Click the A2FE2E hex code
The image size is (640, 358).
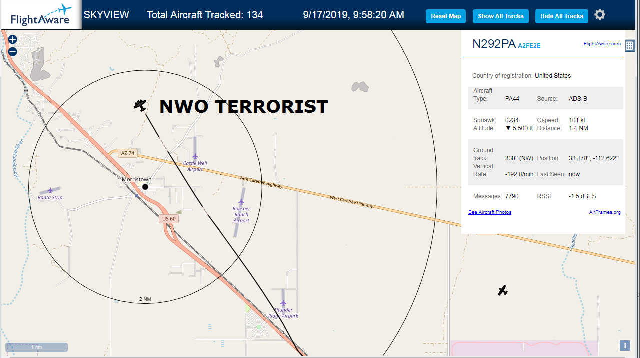529,46
